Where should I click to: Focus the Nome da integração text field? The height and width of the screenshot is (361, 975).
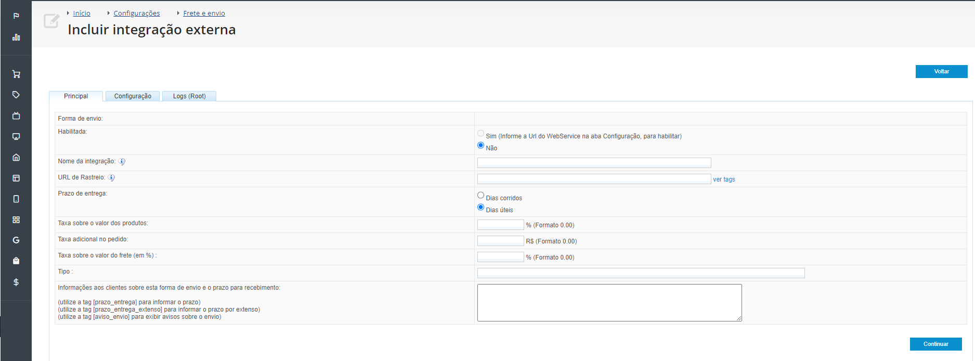[x=594, y=163]
